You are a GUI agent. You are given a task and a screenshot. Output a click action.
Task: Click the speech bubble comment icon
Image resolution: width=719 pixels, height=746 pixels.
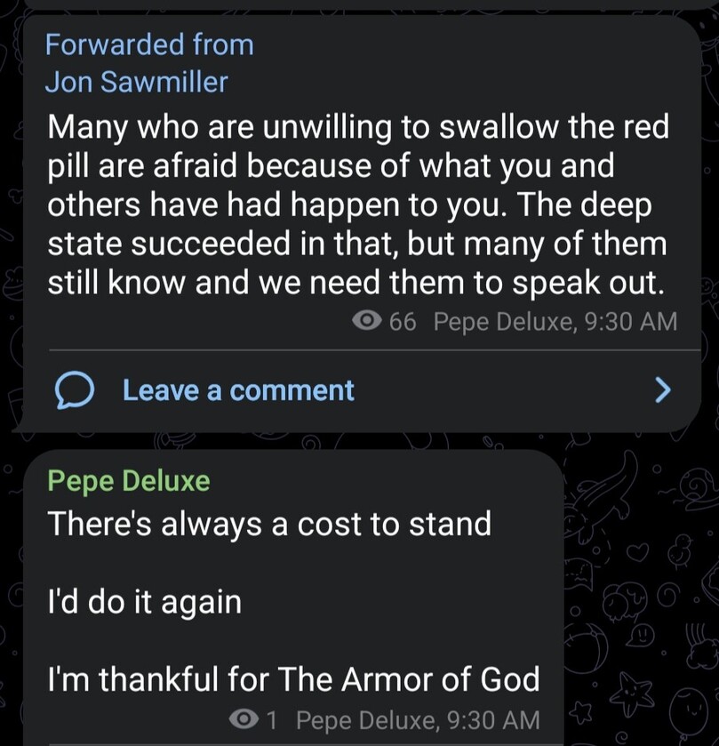click(x=75, y=390)
